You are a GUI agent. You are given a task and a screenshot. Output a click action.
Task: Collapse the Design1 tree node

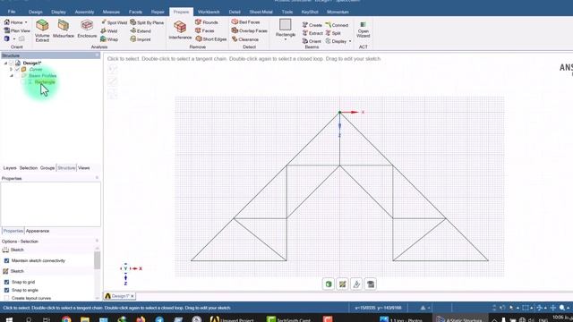coord(5,64)
